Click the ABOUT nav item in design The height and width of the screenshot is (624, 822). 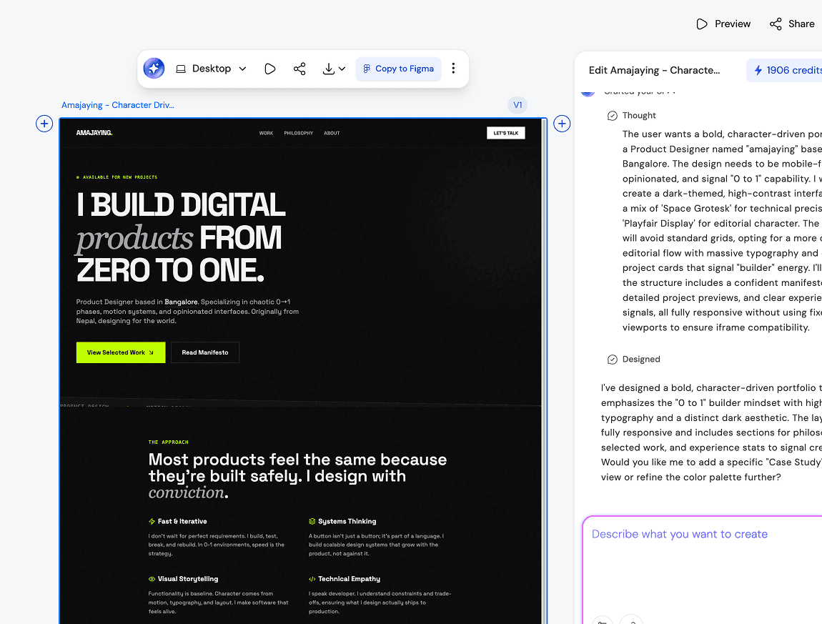[x=332, y=133]
